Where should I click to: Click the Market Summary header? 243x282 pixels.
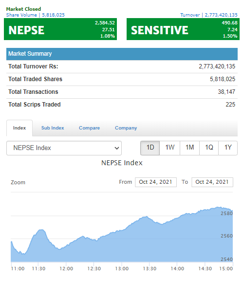pos(122,54)
